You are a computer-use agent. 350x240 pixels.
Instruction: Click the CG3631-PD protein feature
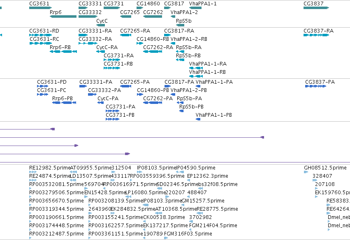43,86
